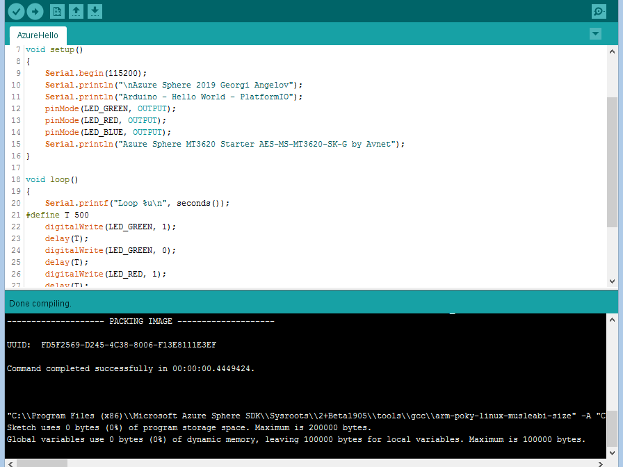
Task: Select the AzureHello sketch tab
Action: (38, 35)
